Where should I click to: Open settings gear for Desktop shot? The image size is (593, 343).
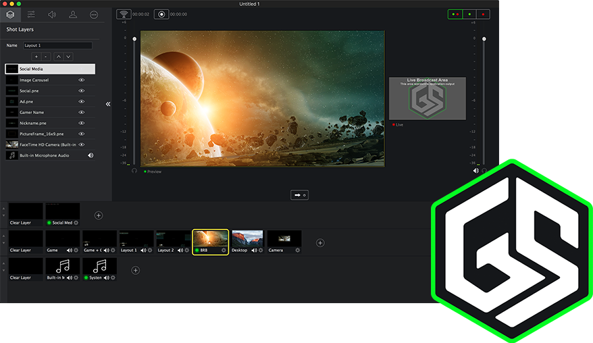261,250
